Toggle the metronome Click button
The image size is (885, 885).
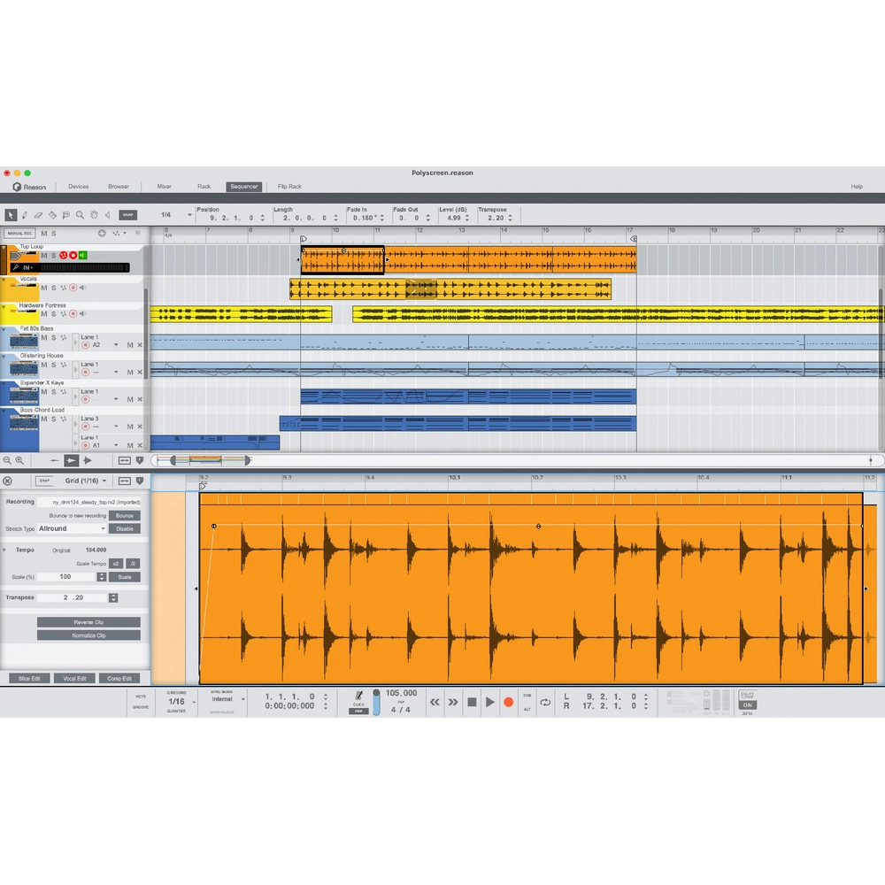coord(358,697)
